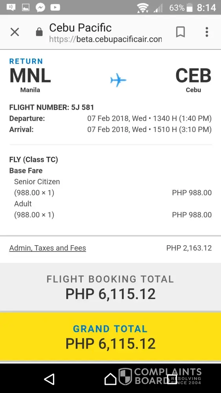
Task: Open the YouTube notification icon
Action: 55,7
